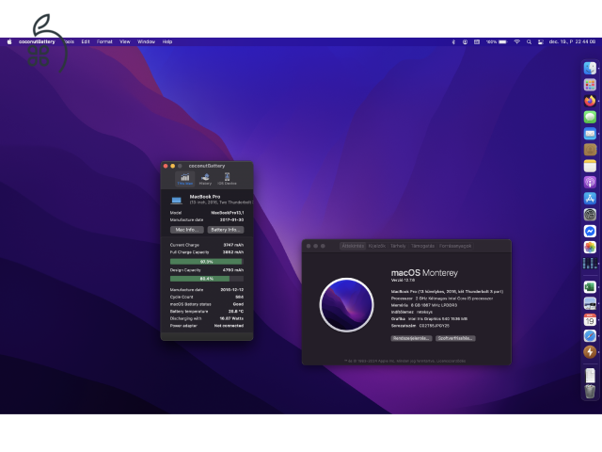Open Launchpad in the dock
This screenshot has height=452, width=602.
(590, 85)
